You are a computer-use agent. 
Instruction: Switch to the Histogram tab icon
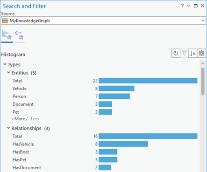pos(7,35)
